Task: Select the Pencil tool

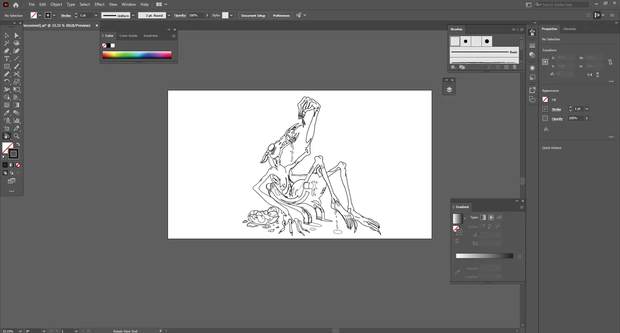Action: tap(7, 74)
